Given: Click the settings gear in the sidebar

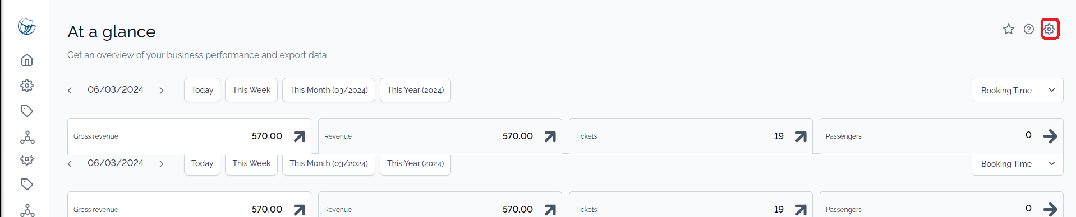Looking at the screenshot, I should coord(27,86).
